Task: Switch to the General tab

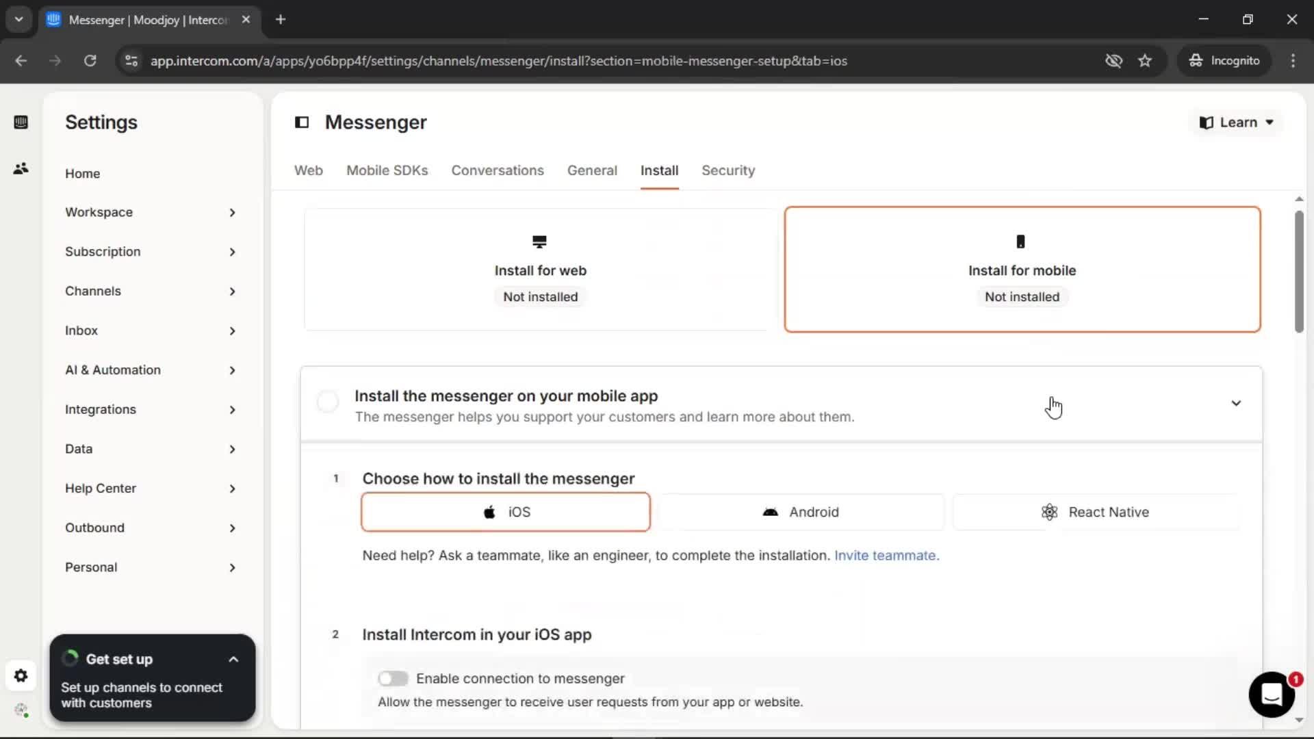Action: click(x=592, y=170)
